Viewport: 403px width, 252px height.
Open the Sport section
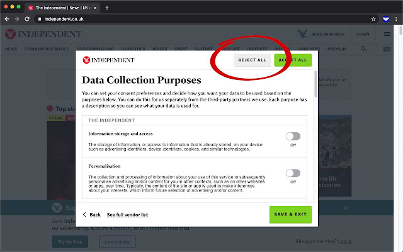click(x=181, y=49)
